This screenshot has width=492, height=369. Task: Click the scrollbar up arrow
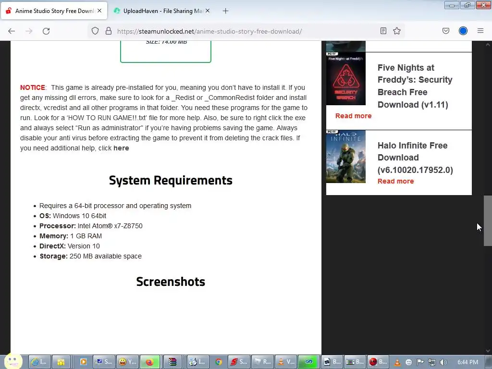(488, 45)
